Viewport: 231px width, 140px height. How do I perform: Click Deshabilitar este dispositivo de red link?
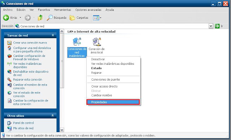pyautogui.click(x=31, y=73)
